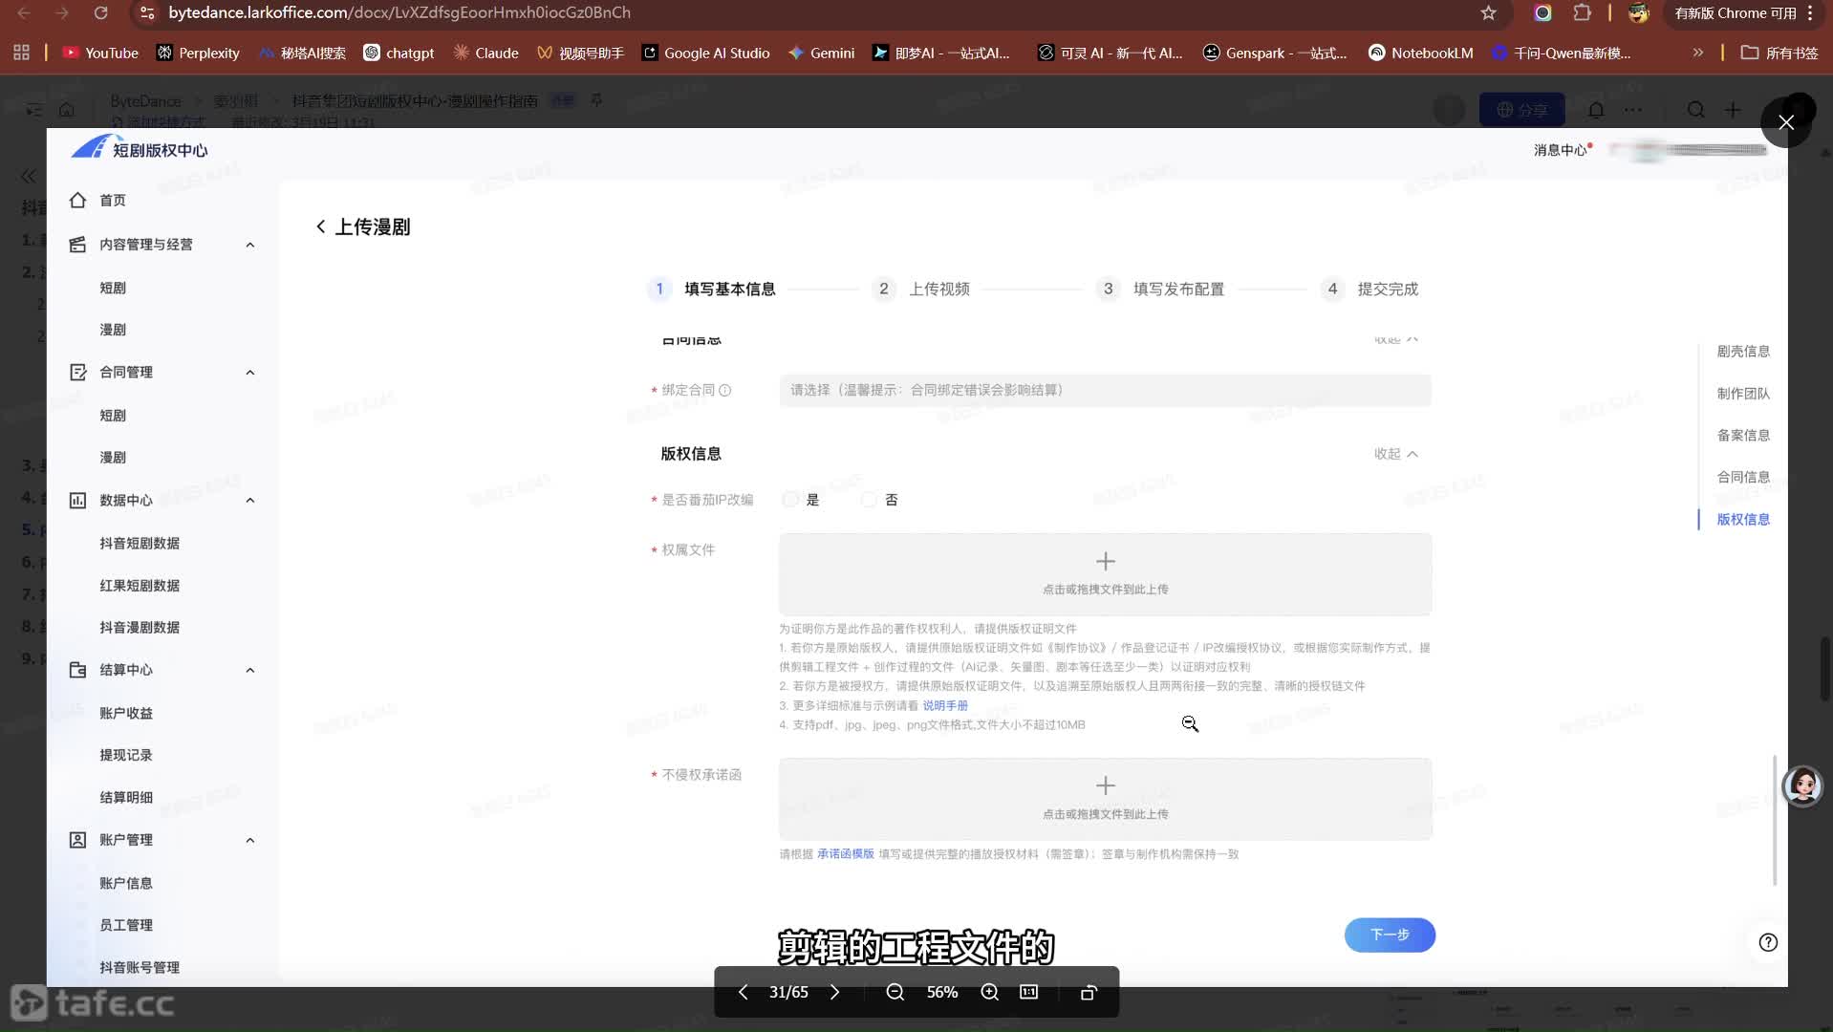
Task: Click the 权属文件 upload area
Action: coord(1105,573)
